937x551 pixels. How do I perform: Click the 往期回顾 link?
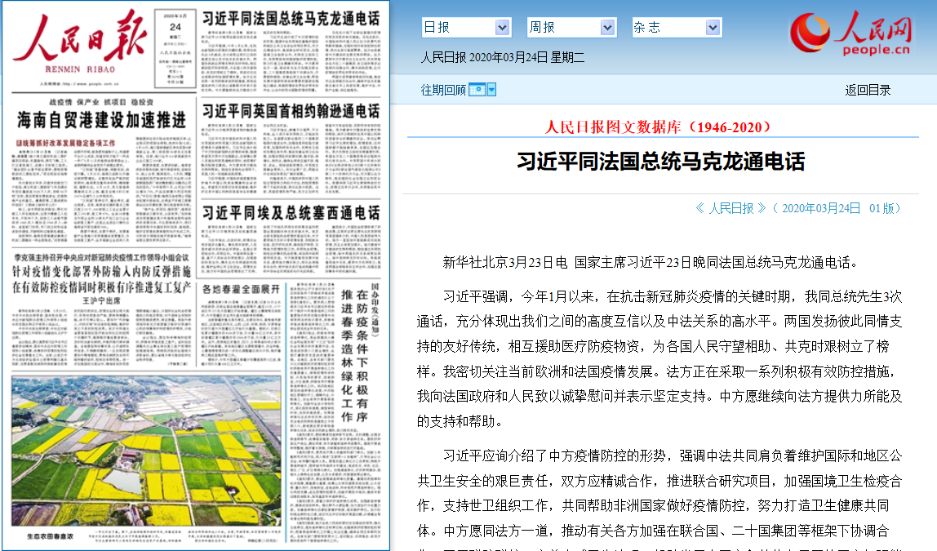point(443,90)
